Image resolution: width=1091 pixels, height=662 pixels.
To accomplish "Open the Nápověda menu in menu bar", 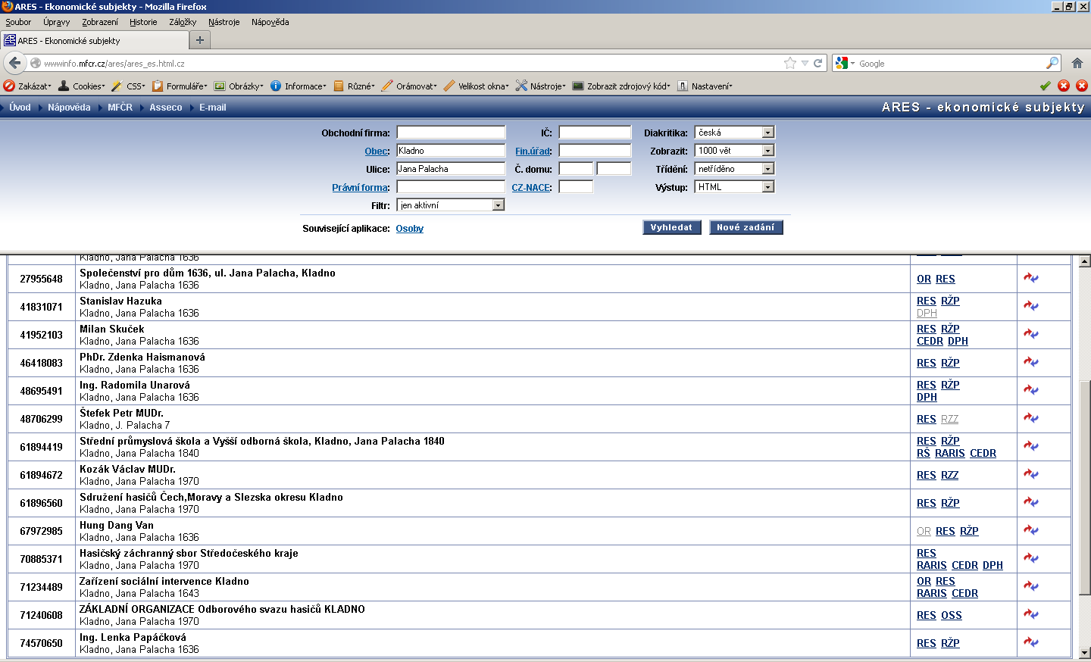I will click(x=270, y=22).
